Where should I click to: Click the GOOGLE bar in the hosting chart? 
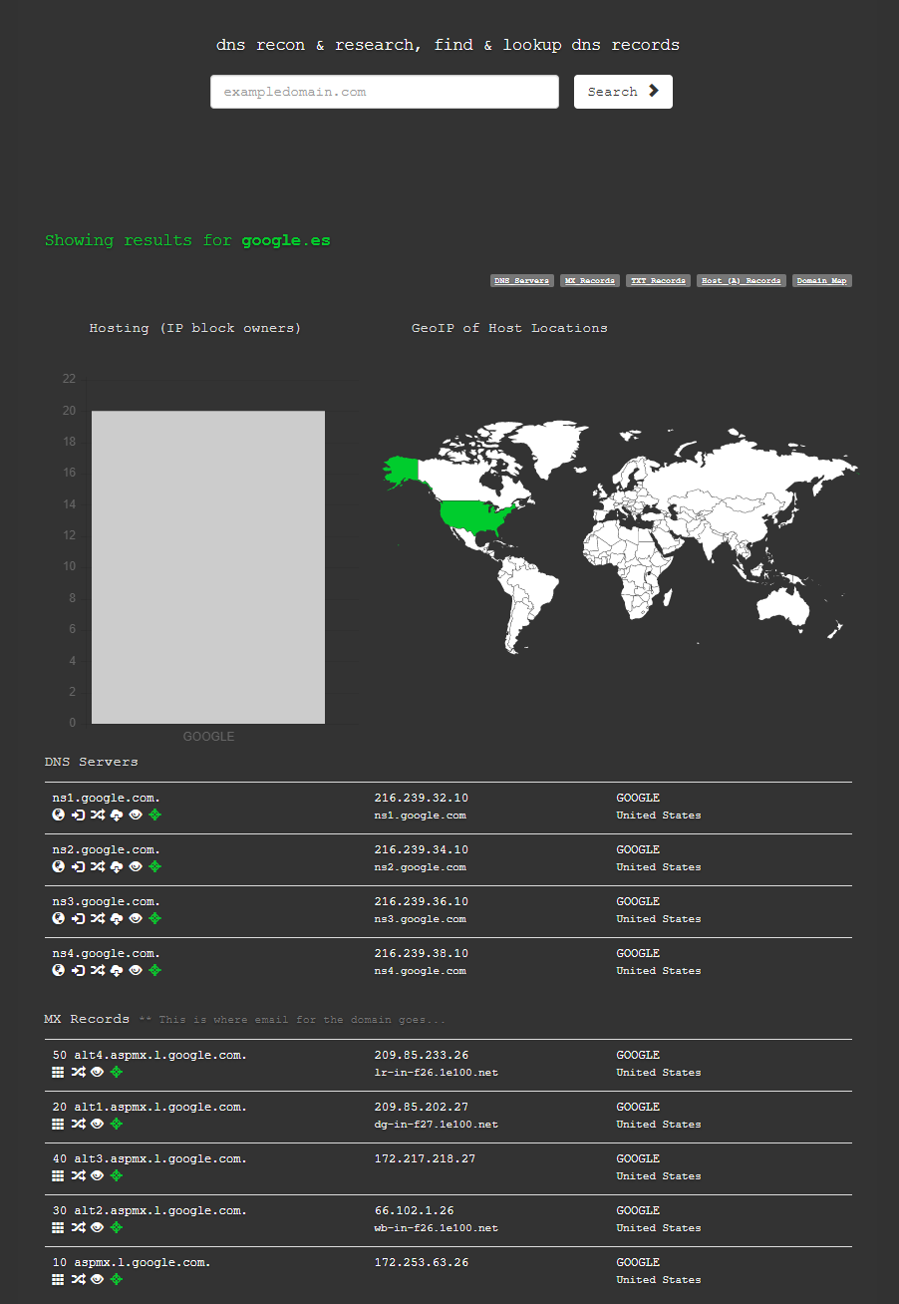click(x=208, y=567)
